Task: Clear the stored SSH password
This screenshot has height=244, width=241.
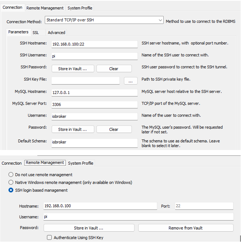Action: pyautogui.click(x=114, y=69)
